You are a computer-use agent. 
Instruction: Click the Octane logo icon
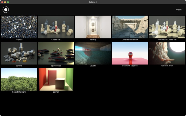5,10
